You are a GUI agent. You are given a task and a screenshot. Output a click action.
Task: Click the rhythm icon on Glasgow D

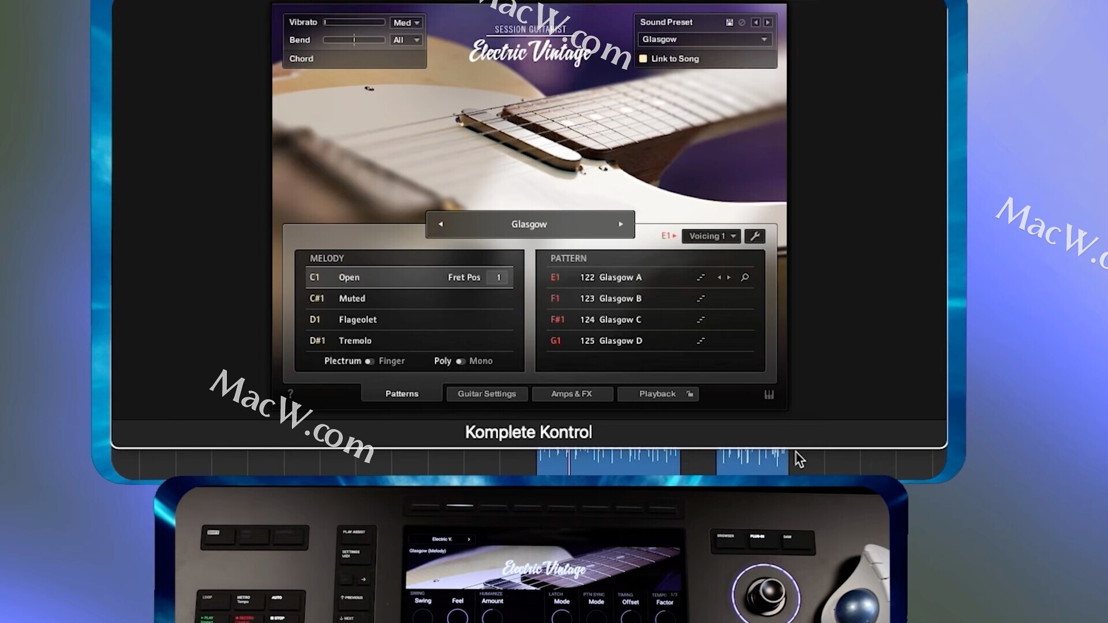(701, 341)
